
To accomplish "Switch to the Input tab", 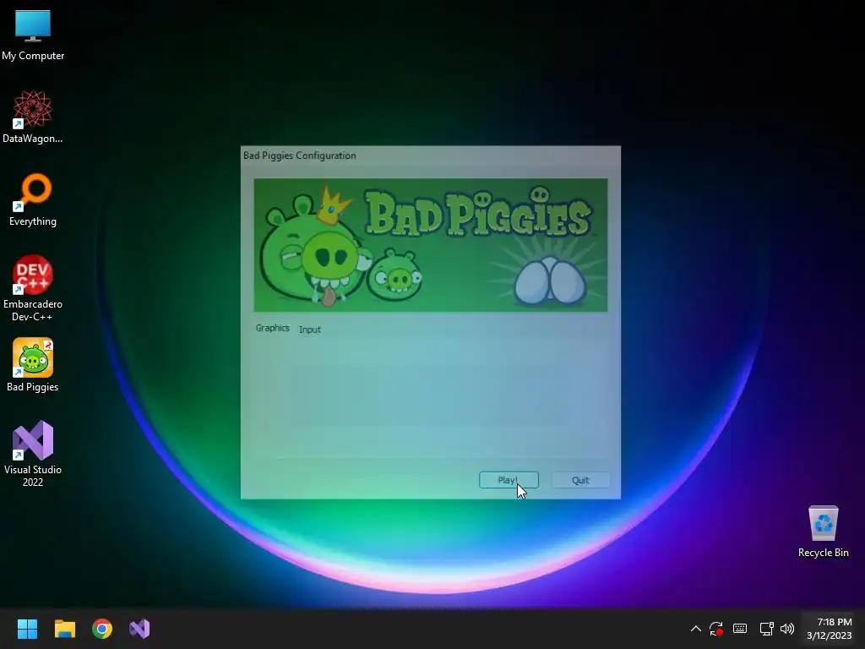I will coord(309,330).
